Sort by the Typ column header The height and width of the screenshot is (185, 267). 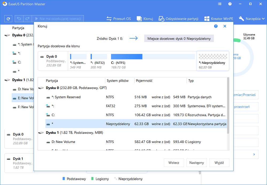click(191, 81)
